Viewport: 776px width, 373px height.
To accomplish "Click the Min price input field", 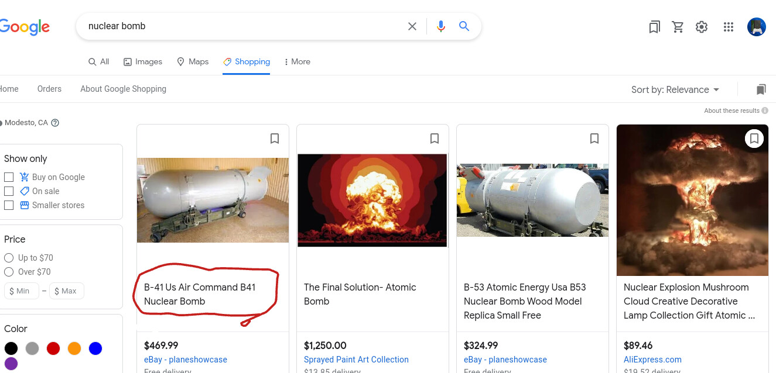I will (22, 291).
